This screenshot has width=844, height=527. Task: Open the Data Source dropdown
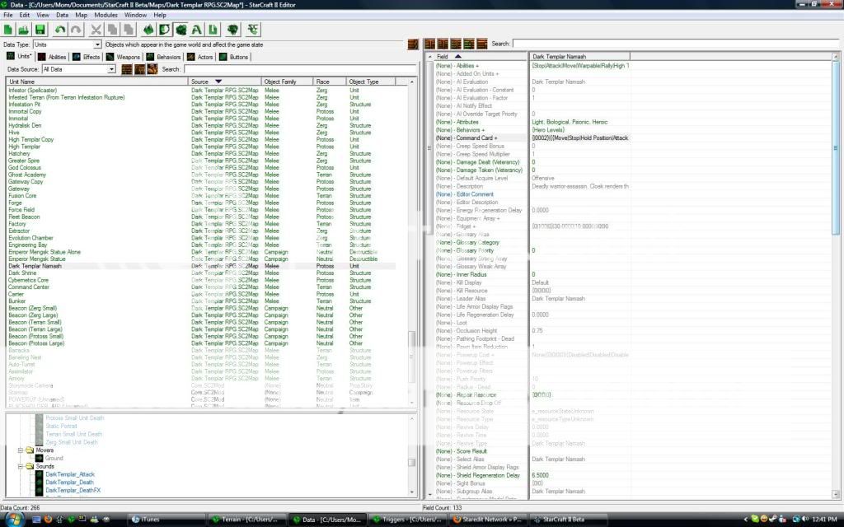coord(112,70)
